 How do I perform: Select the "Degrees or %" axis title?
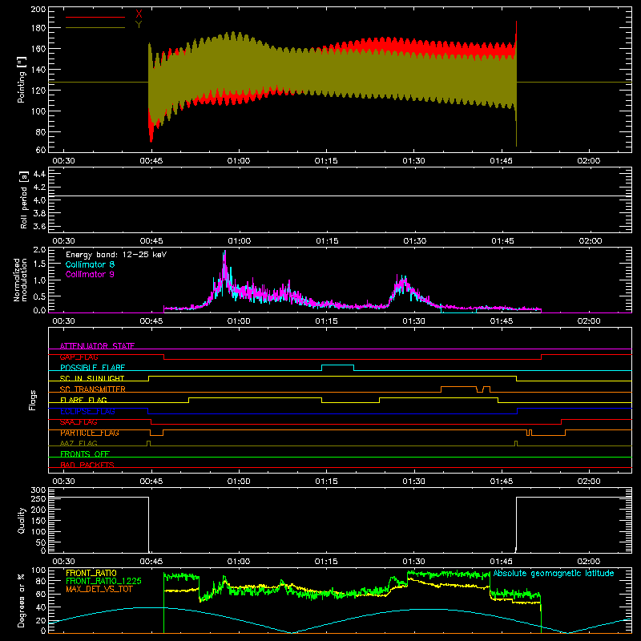point(22,600)
